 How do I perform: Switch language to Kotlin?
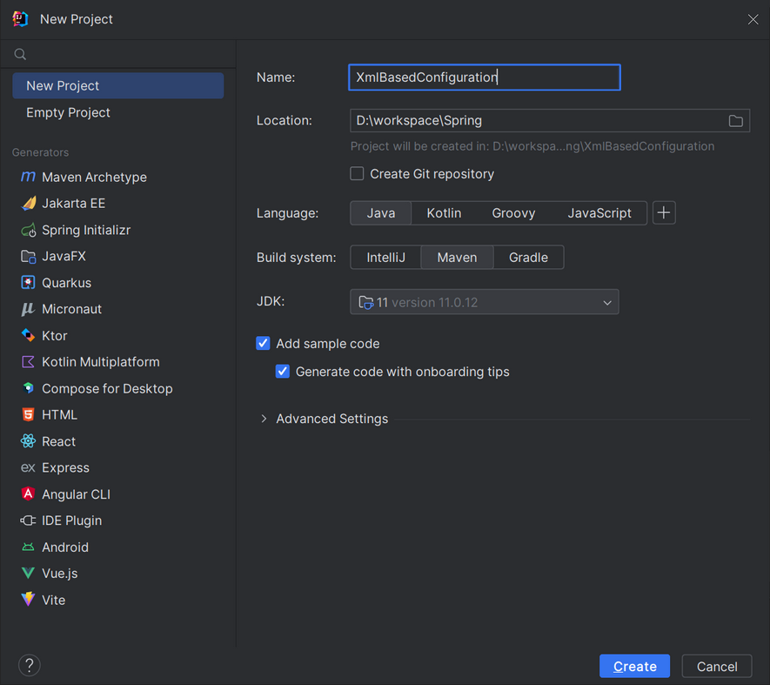tap(444, 213)
